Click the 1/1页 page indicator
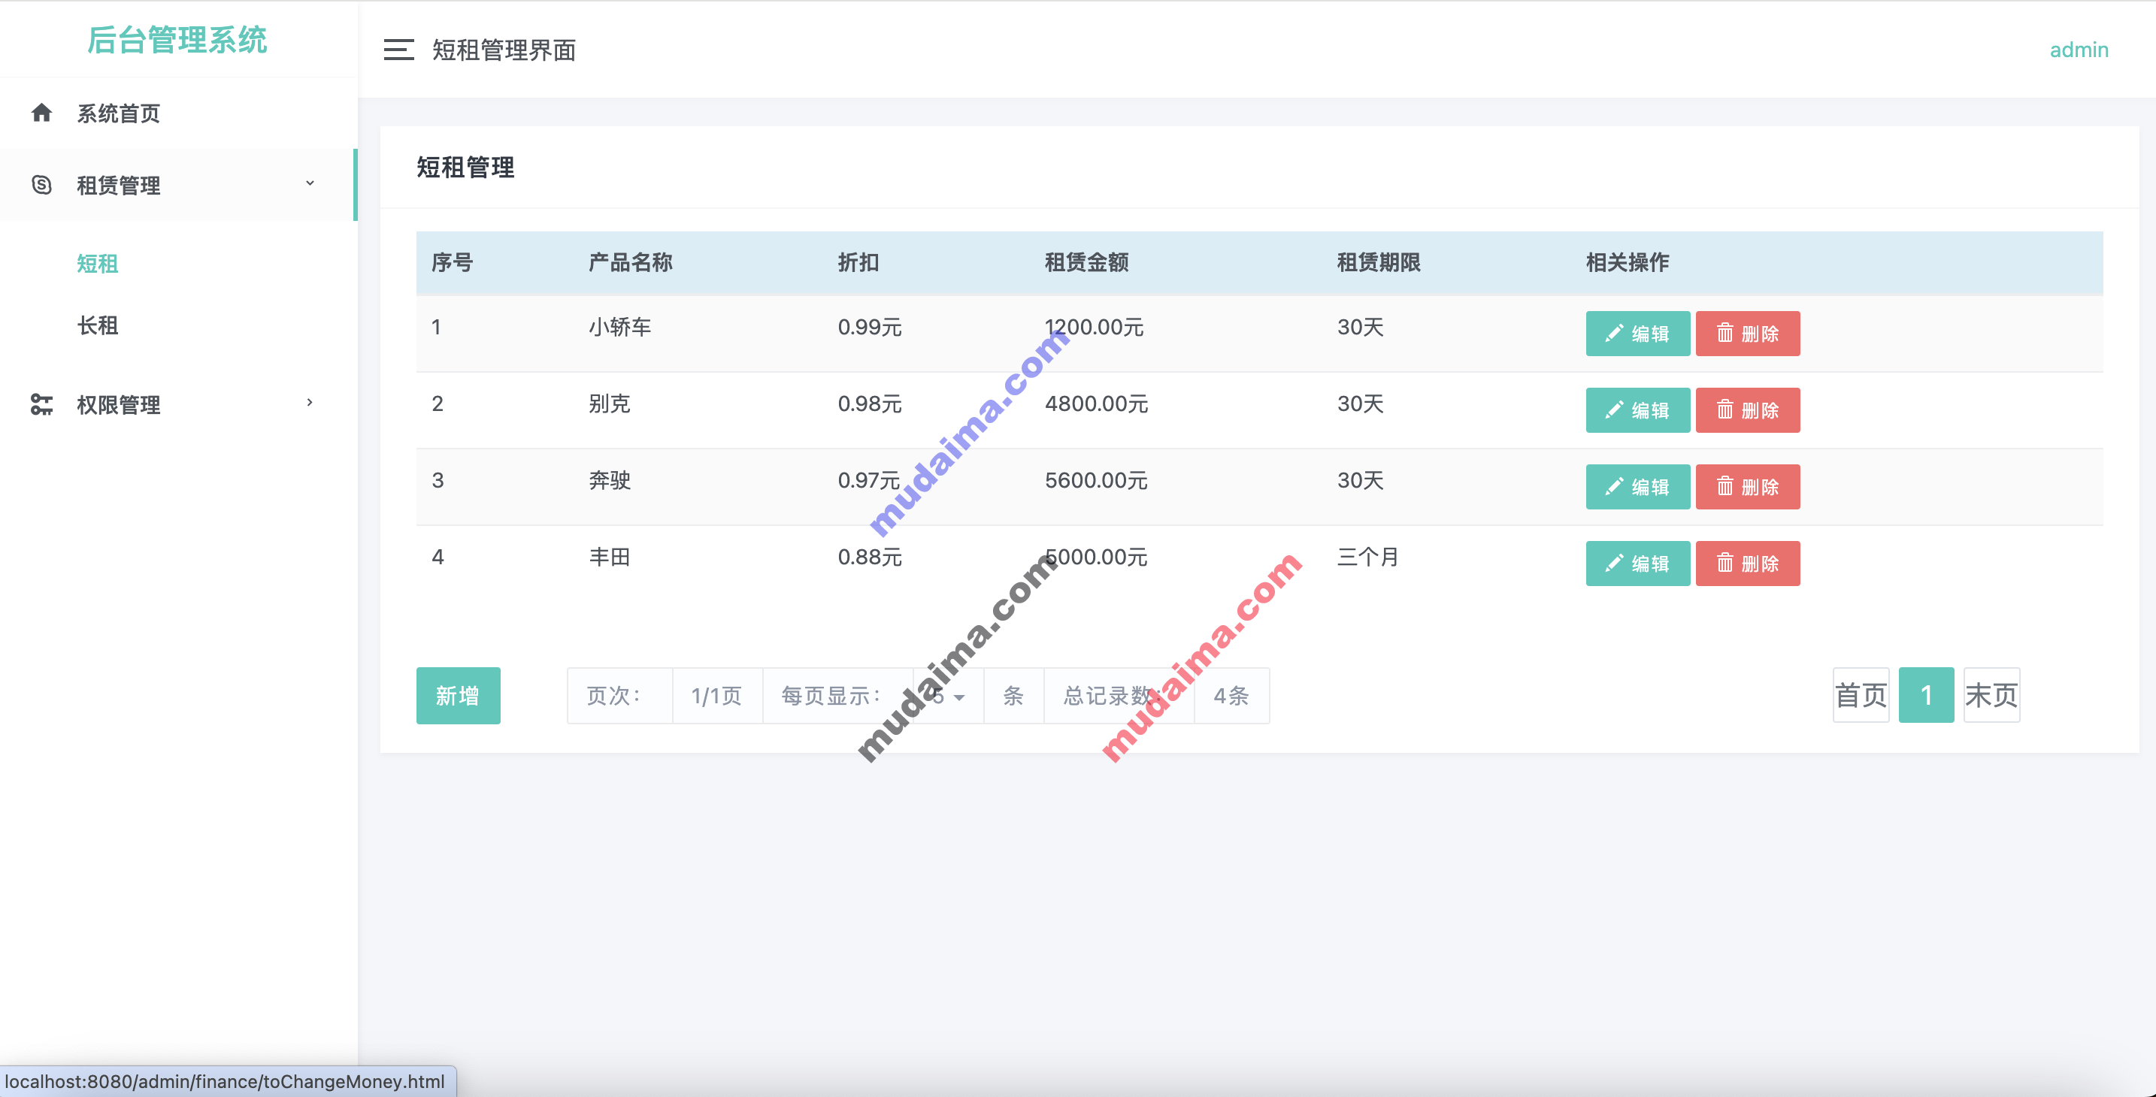The height and width of the screenshot is (1097, 2156). [x=717, y=697]
